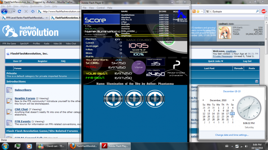Click the volume speaker tray icon

[x=246, y=146]
